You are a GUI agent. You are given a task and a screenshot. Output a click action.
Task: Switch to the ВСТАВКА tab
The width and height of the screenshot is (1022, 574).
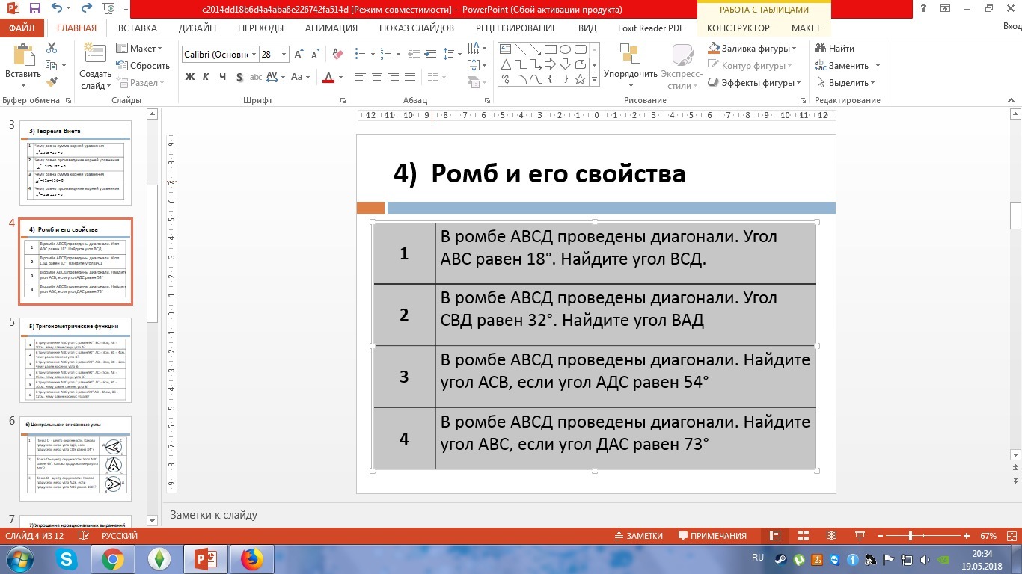click(x=137, y=28)
